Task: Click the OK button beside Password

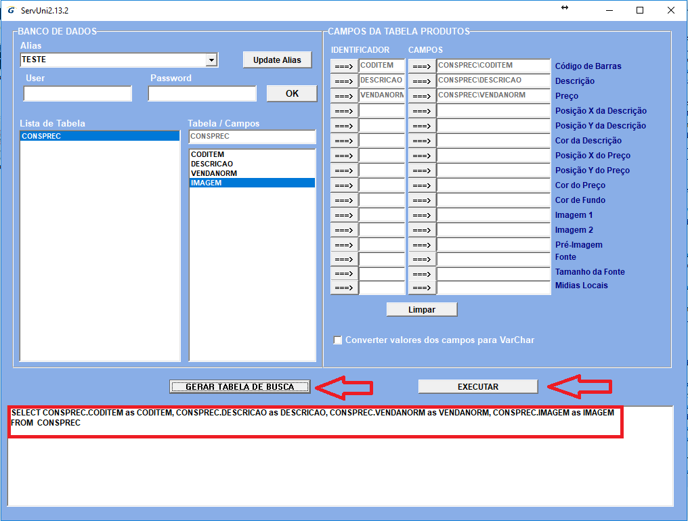Action: click(x=292, y=93)
